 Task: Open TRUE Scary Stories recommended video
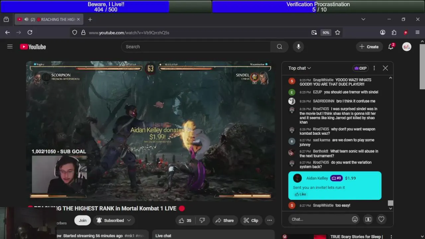357,237
